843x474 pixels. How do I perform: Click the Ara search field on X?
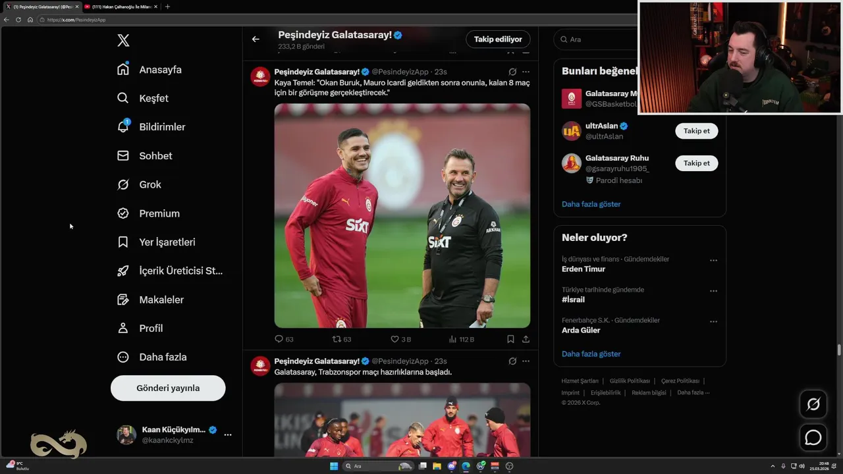click(x=596, y=39)
